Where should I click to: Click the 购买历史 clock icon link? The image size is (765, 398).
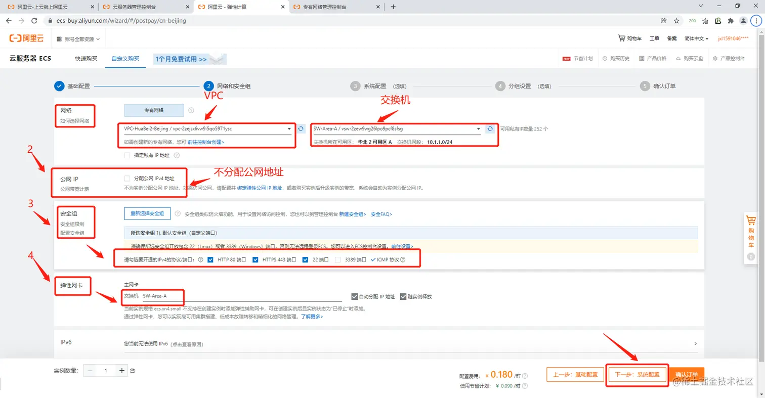pos(616,59)
